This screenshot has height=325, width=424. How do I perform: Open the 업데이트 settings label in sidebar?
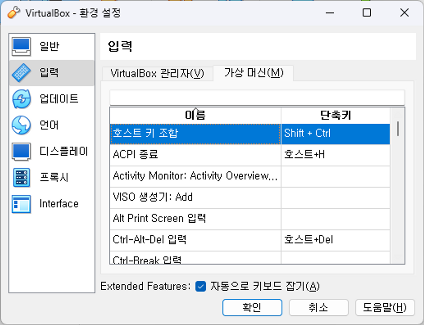59,99
